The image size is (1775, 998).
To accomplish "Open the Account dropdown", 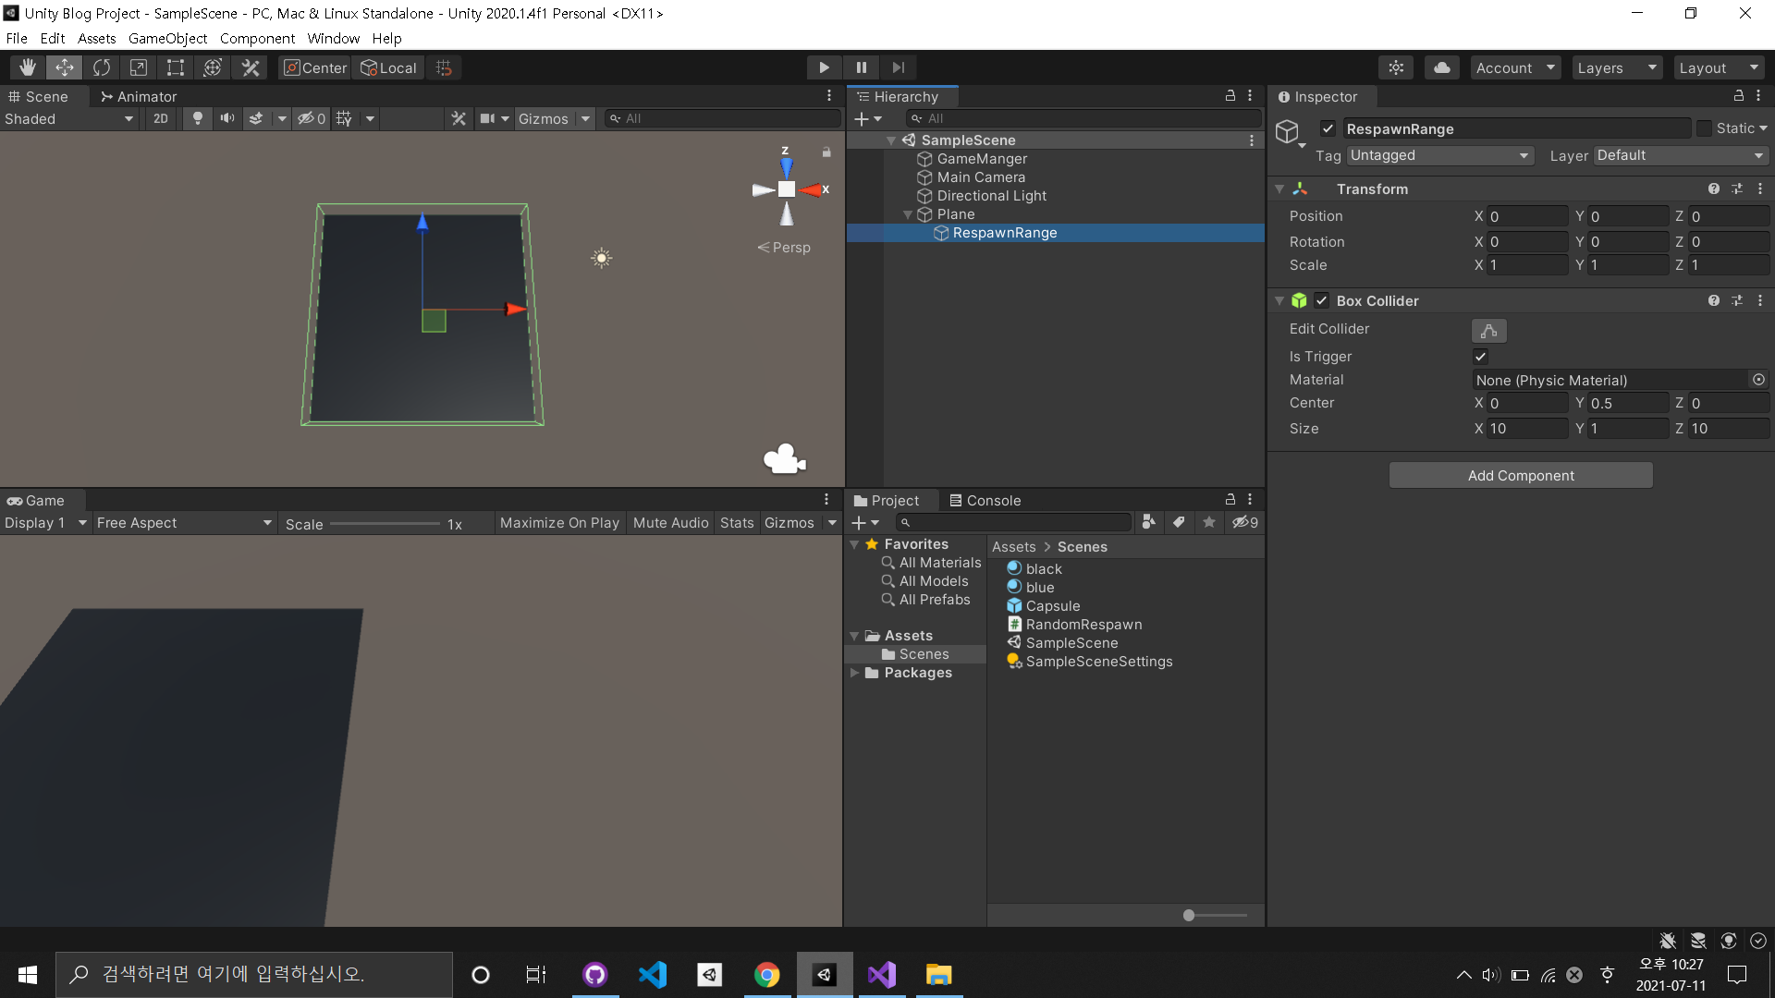I will [x=1516, y=67].
